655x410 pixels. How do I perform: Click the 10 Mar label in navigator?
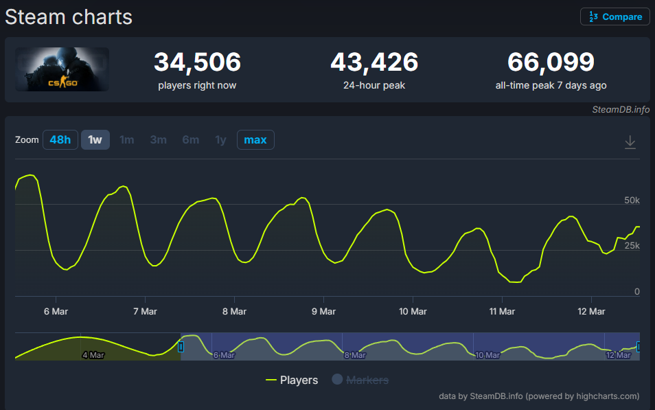(487, 355)
